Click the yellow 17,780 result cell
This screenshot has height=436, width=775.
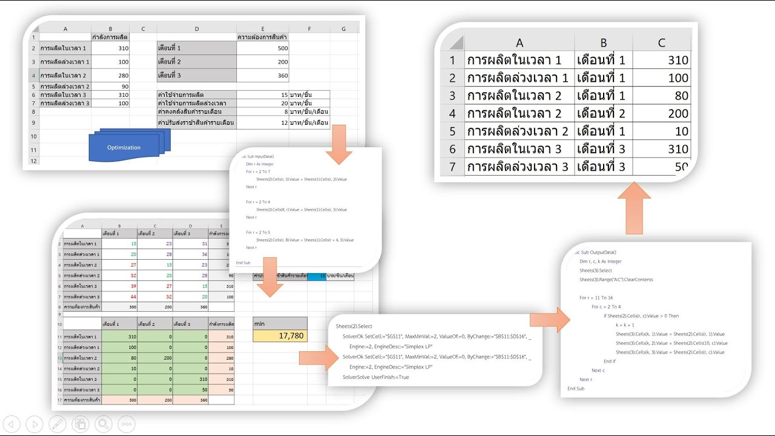[x=280, y=336]
